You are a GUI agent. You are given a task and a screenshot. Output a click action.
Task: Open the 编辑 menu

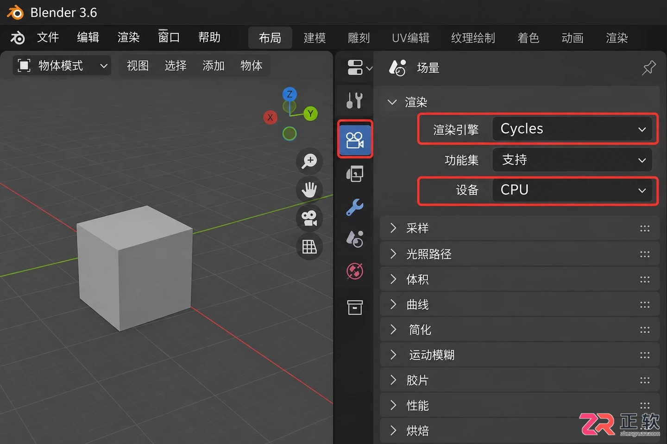coord(88,37)
